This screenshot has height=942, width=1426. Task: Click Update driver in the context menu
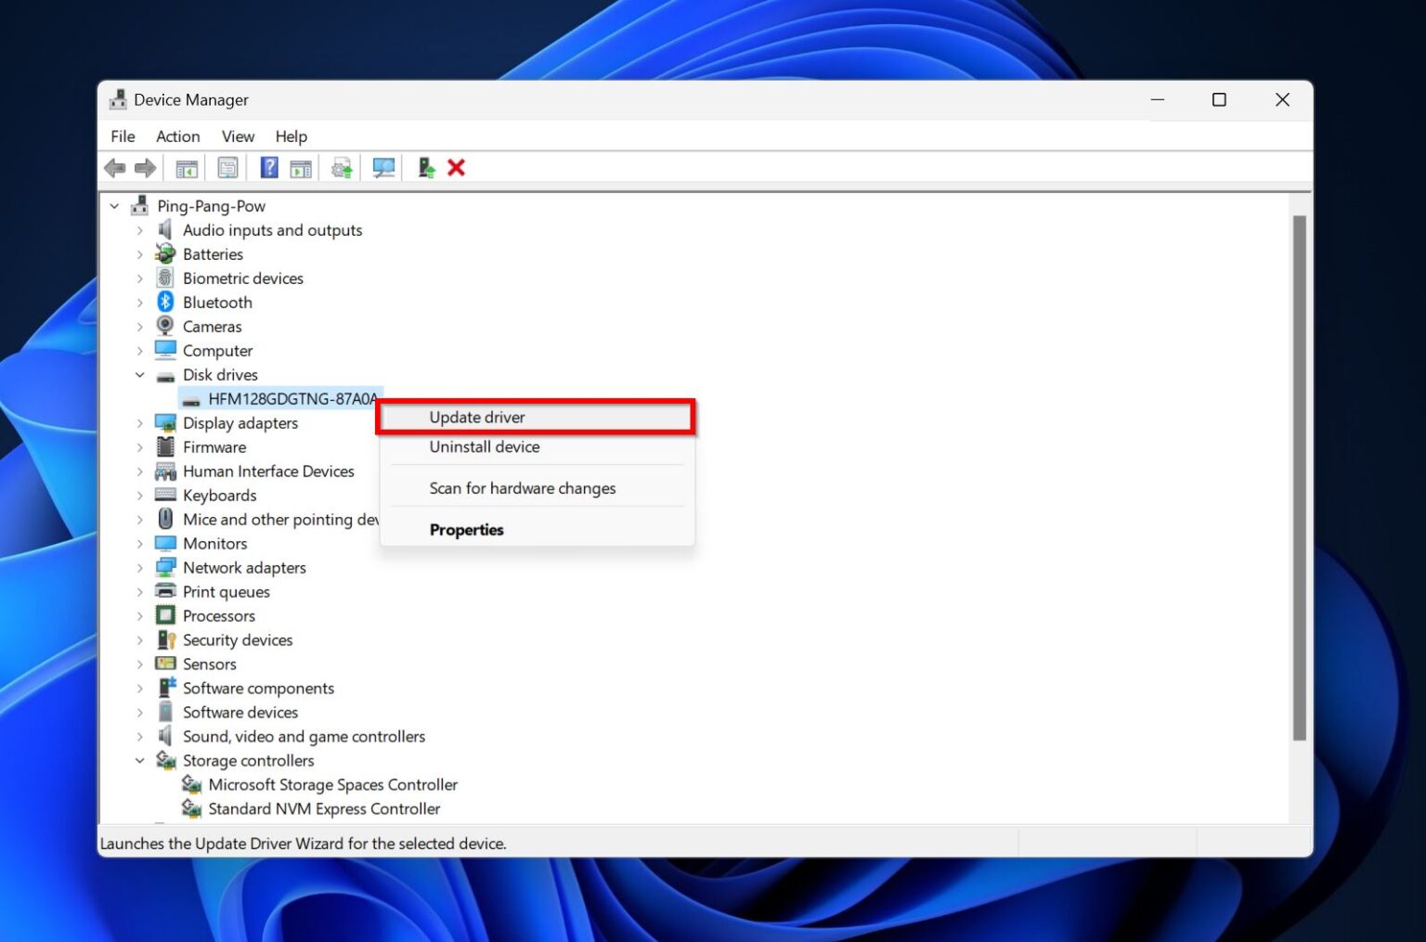[477, 417]
